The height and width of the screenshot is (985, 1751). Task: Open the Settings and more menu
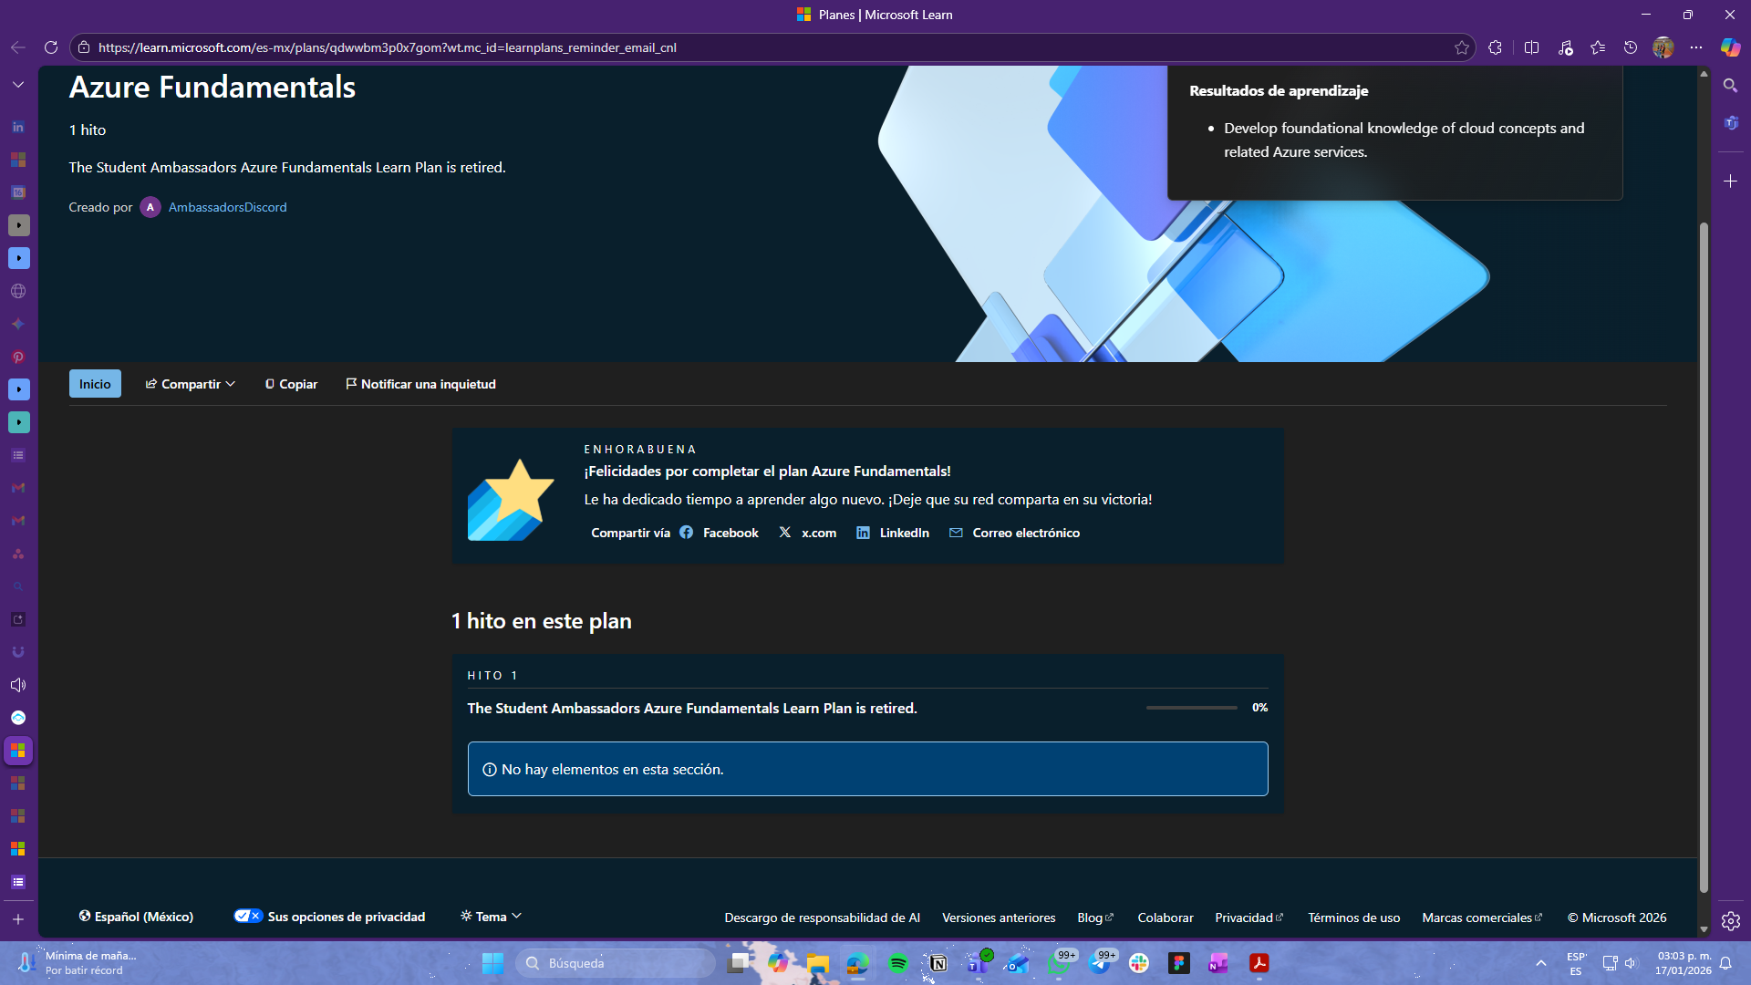click(x=1696, y=47)
